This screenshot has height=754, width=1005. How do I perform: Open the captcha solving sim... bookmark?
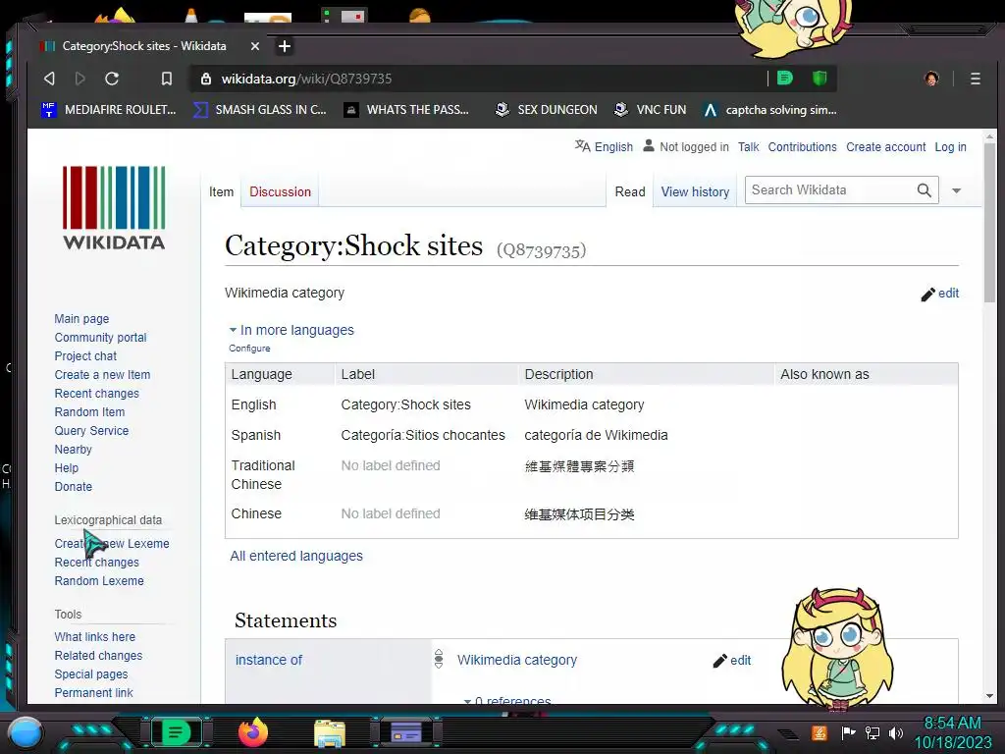coord(769,110)
